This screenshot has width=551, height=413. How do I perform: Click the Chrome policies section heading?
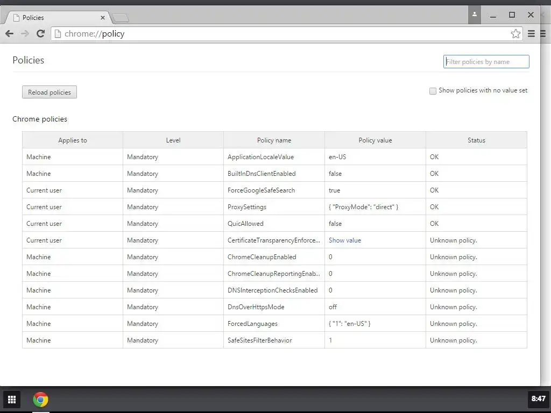(x=40, y=119)
